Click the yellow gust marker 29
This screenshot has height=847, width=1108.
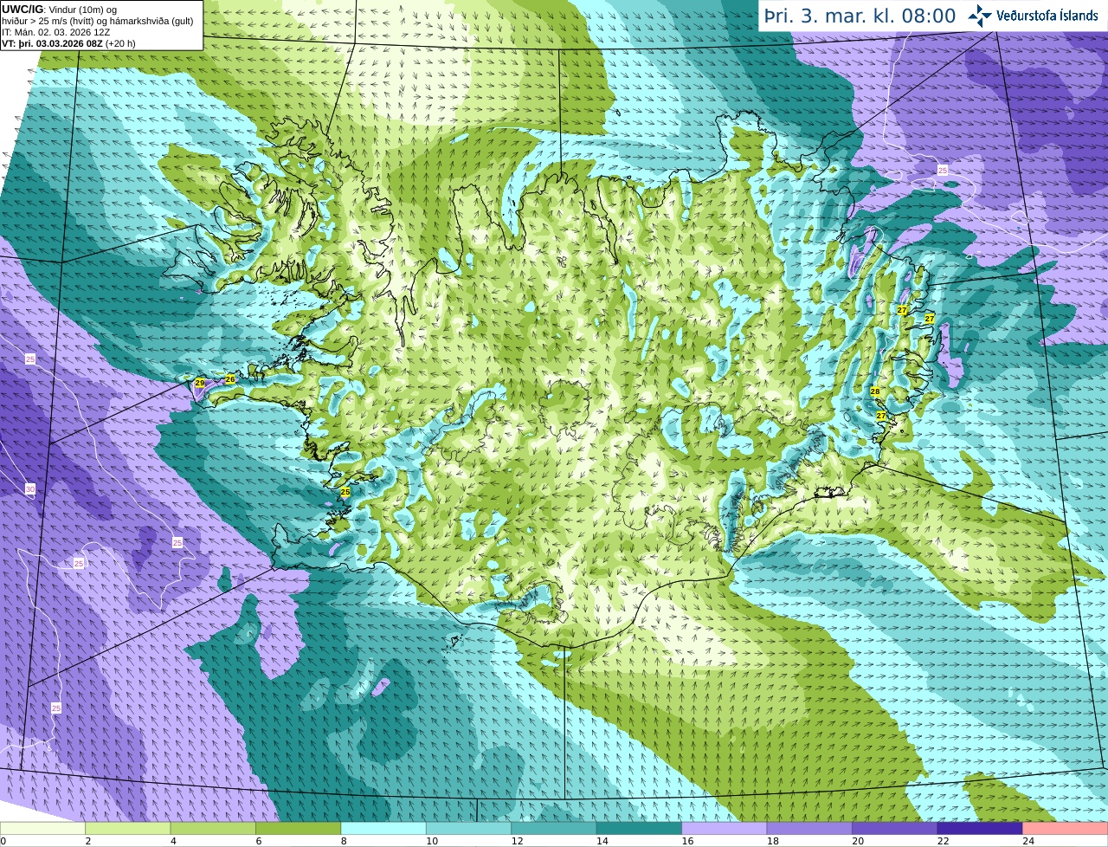pos(200,383)
